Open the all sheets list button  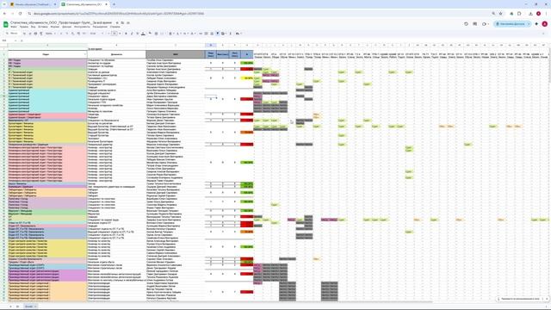pos(17,307)
